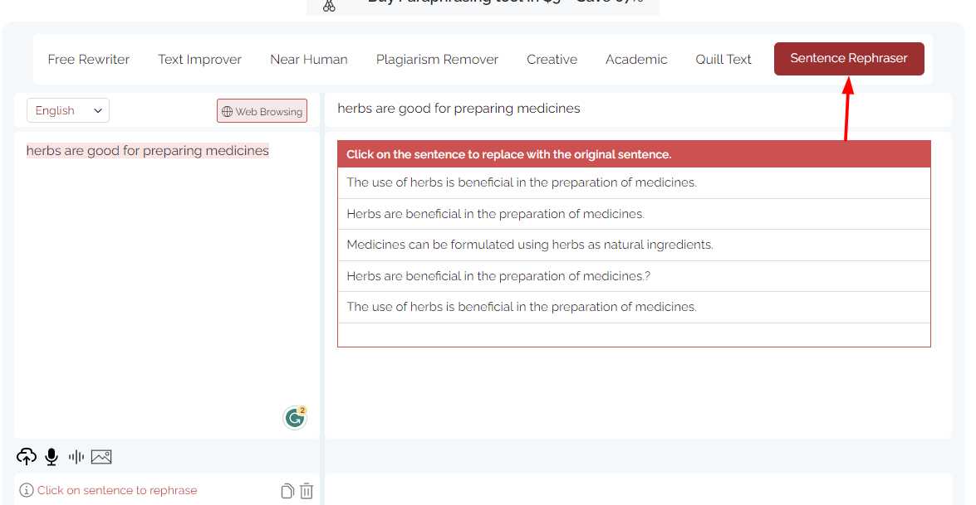Viewport: 976px width, 505px height.
Task: Choose the Creative mode tab
Action: click(552, 60)
